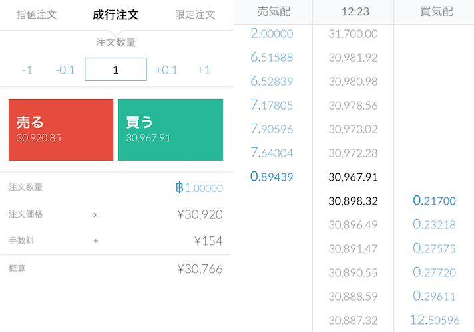The image size is (474, 332).
Task: Select the bid quantity 12.50596
Action: tap(434, 320)
